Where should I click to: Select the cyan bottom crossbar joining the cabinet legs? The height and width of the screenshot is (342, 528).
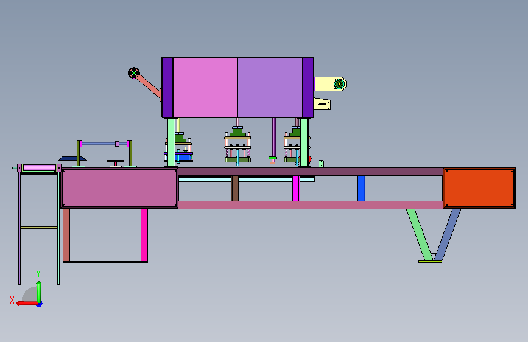point(105,262)
